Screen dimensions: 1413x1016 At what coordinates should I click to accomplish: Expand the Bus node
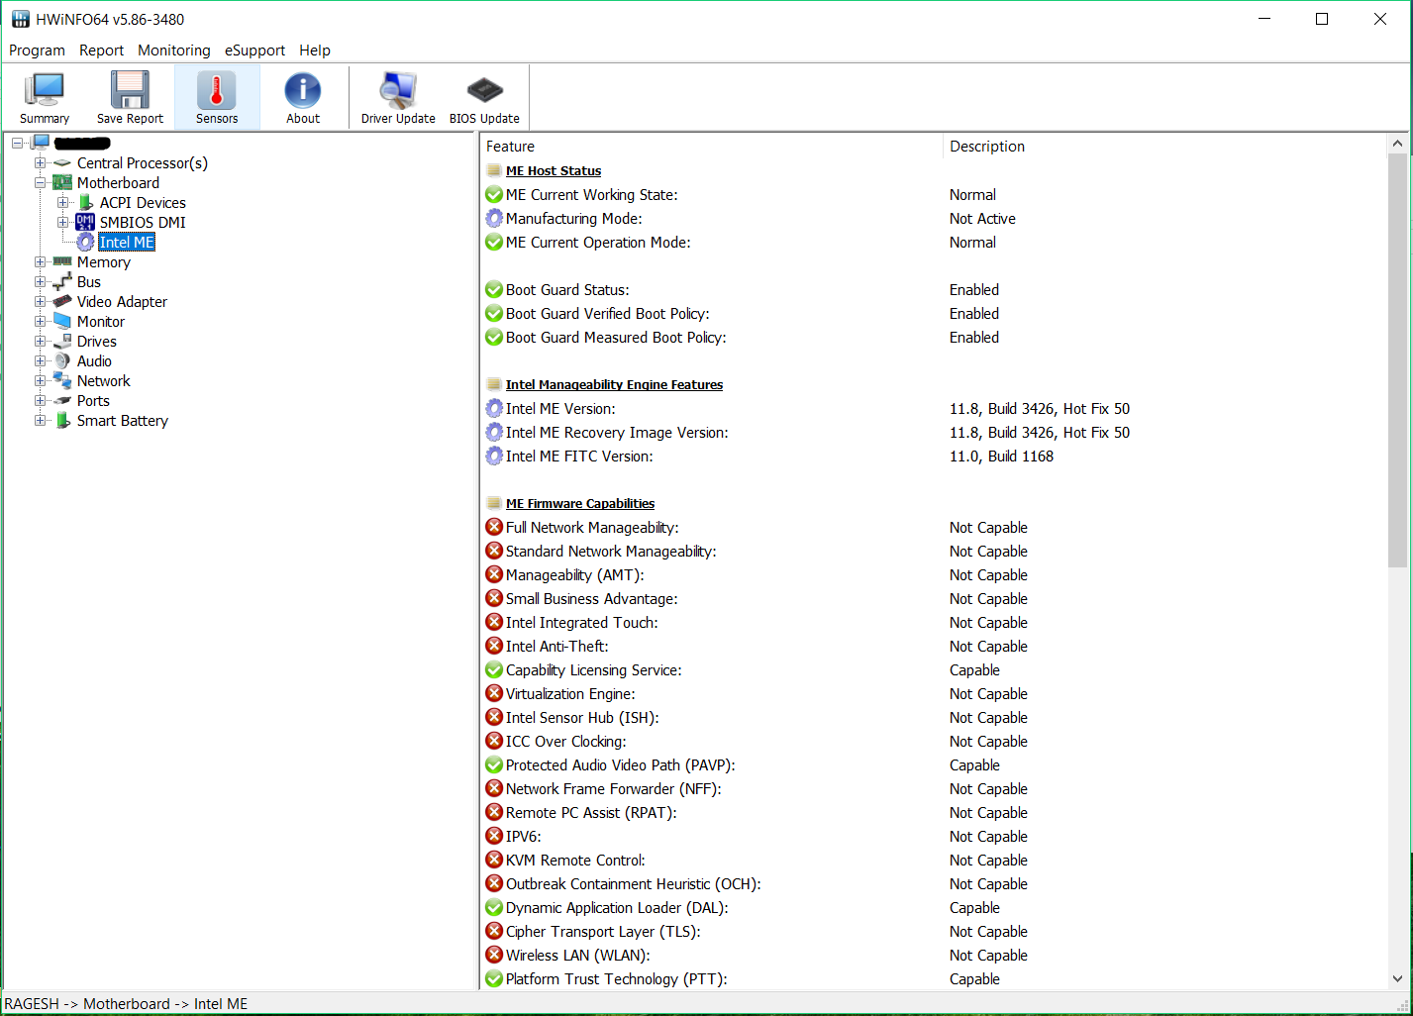tap(41, 282)
